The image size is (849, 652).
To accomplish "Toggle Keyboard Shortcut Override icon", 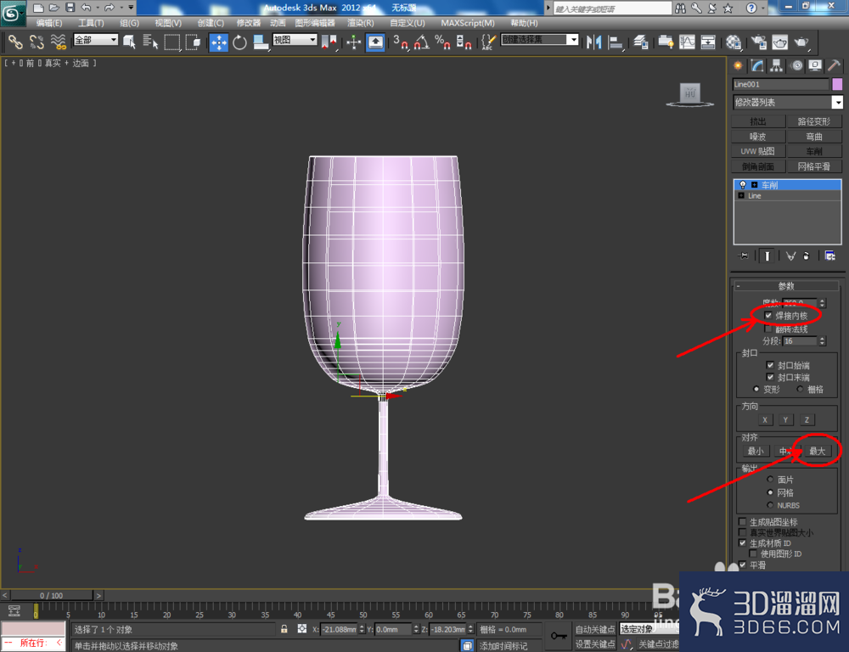I will (x=375, y=42).
